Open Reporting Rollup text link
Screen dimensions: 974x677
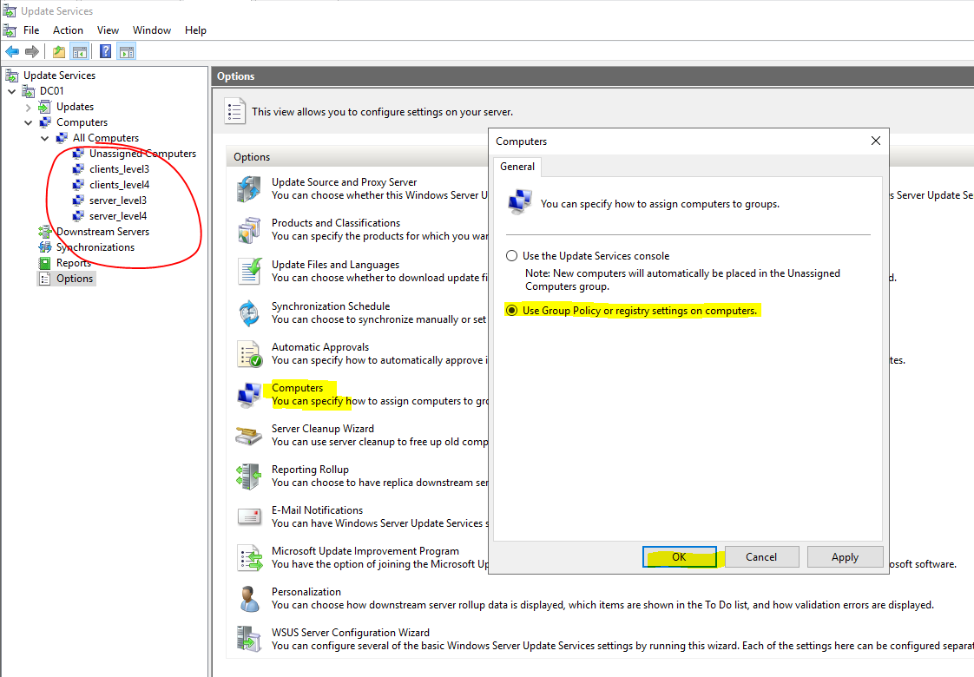click(x=310, y=470)
